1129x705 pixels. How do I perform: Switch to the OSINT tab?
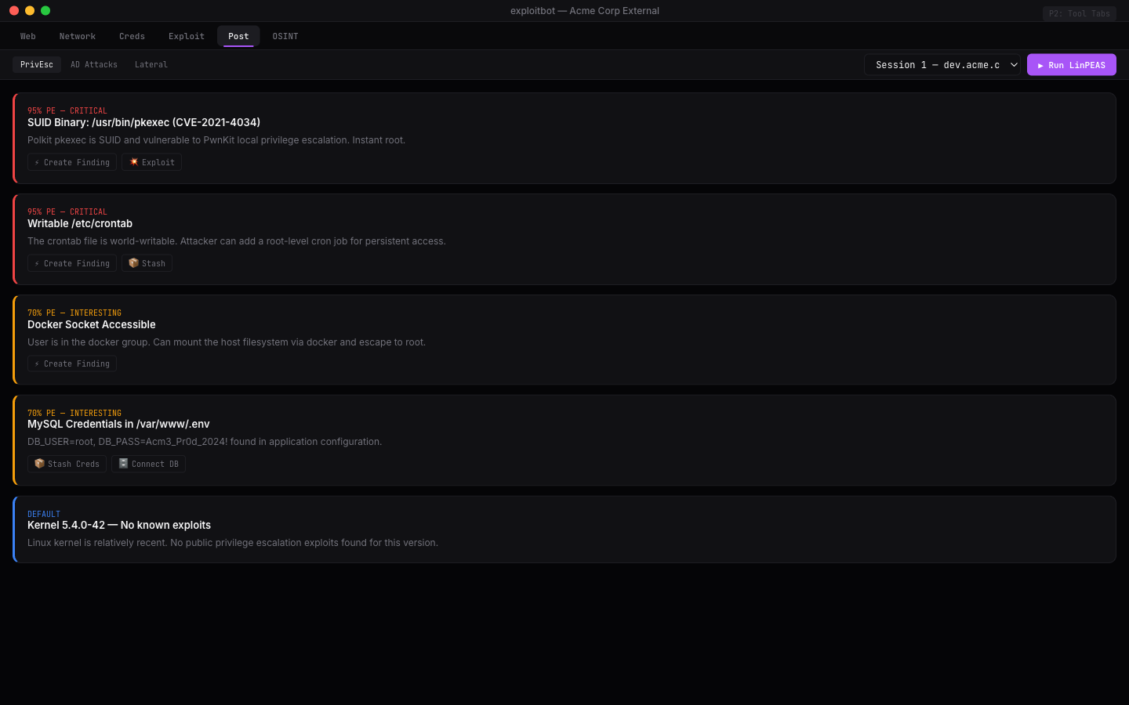pos(285,36)
